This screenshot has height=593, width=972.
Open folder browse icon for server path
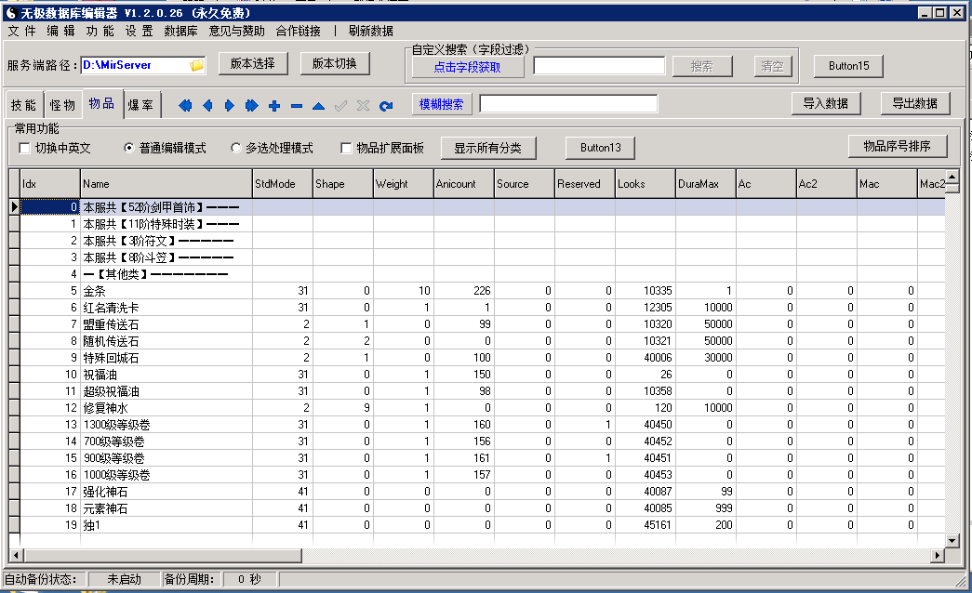click(196, 65)
